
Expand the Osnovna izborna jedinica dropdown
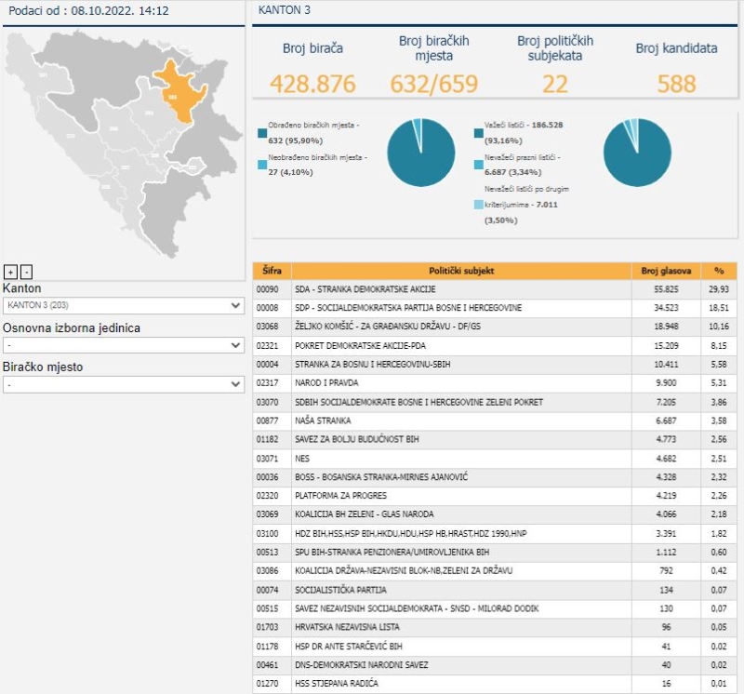point(124,345)
